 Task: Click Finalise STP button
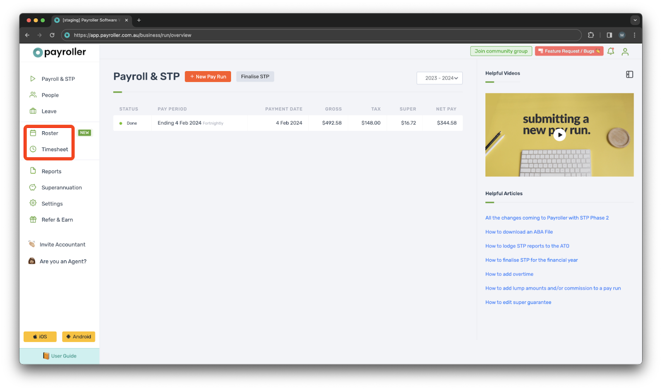pos(255,77)
